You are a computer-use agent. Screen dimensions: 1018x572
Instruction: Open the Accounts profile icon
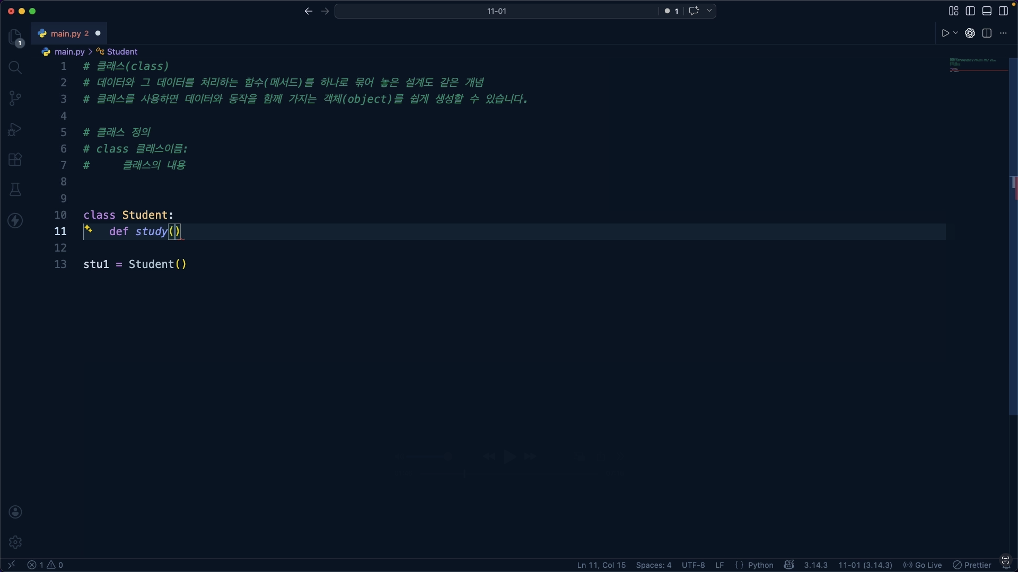15,512
